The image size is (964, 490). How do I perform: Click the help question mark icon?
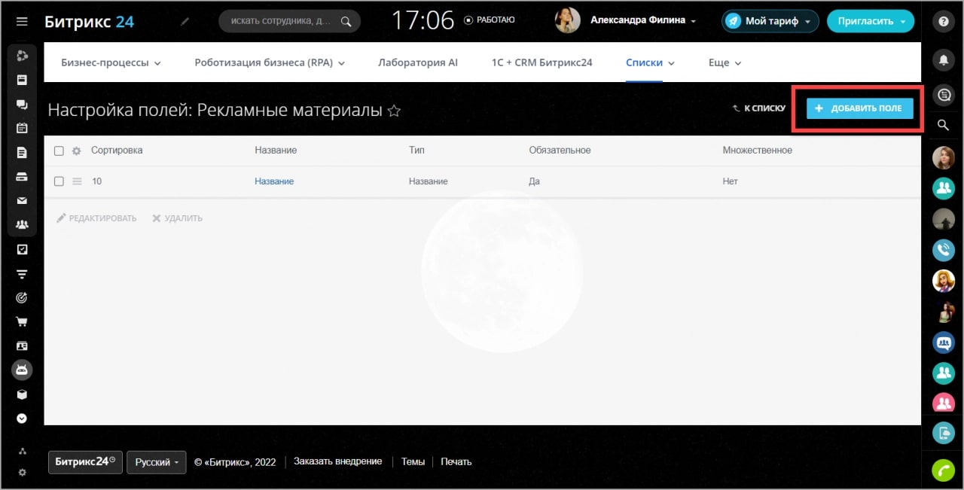(x=943, y=22)
